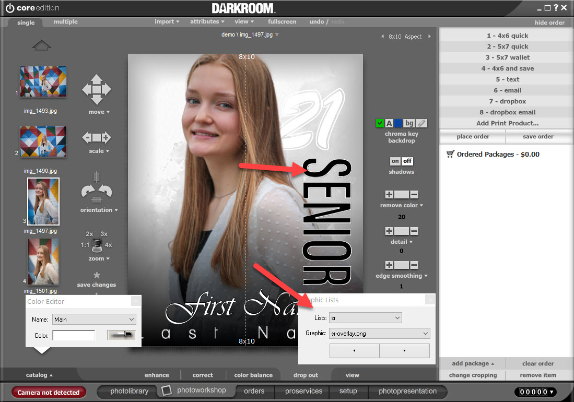Click fullscreen in the top bar
Viewport: 574px width, 402px height.
coord(282,21)
